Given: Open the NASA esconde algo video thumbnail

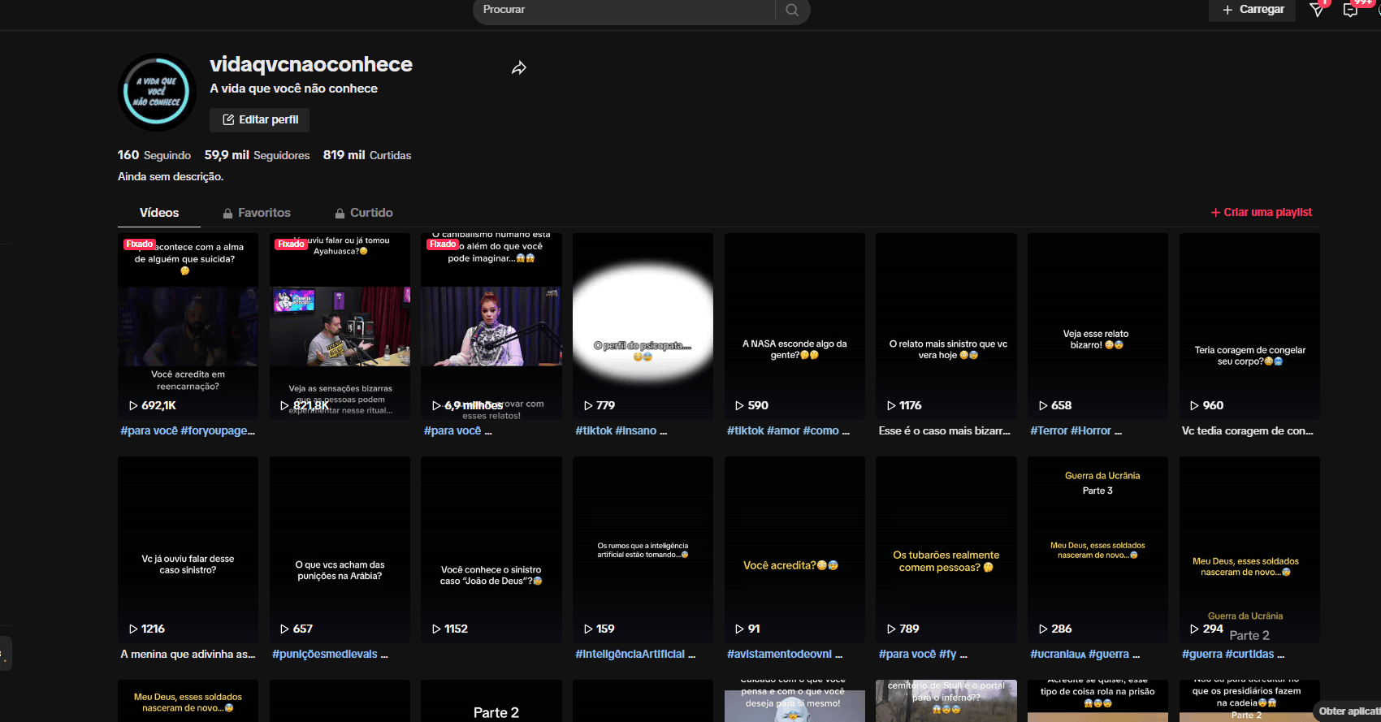Looking at the screenshot, I should pos(794,326).
